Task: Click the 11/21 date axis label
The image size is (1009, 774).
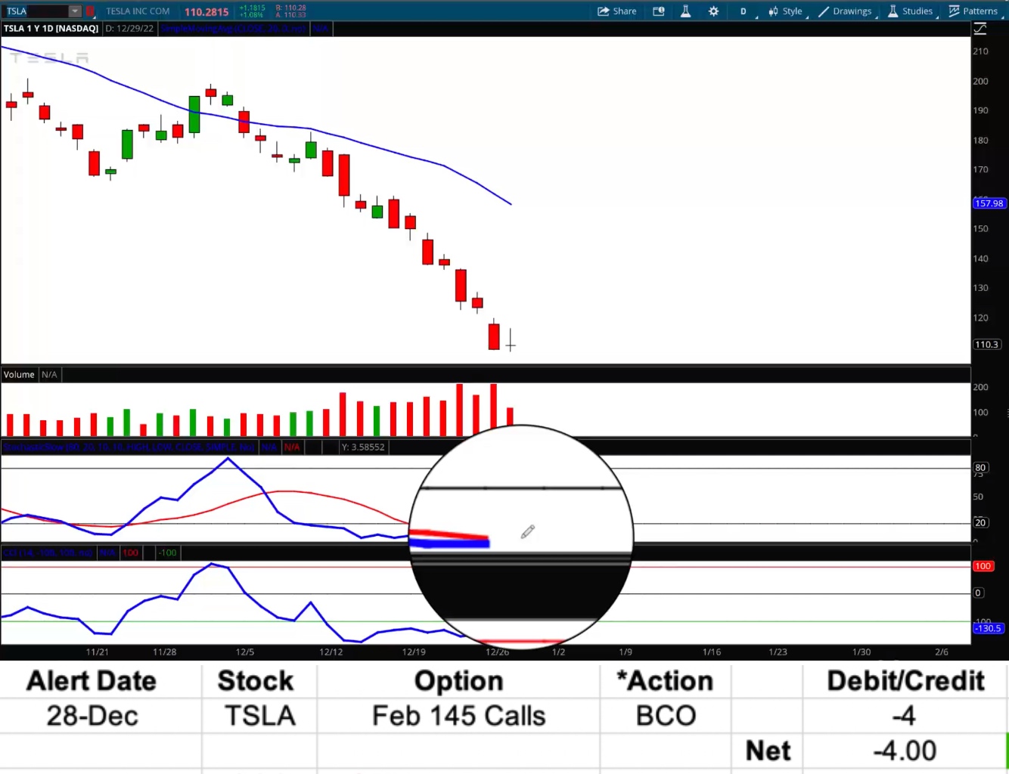Action: click(98, 652)
